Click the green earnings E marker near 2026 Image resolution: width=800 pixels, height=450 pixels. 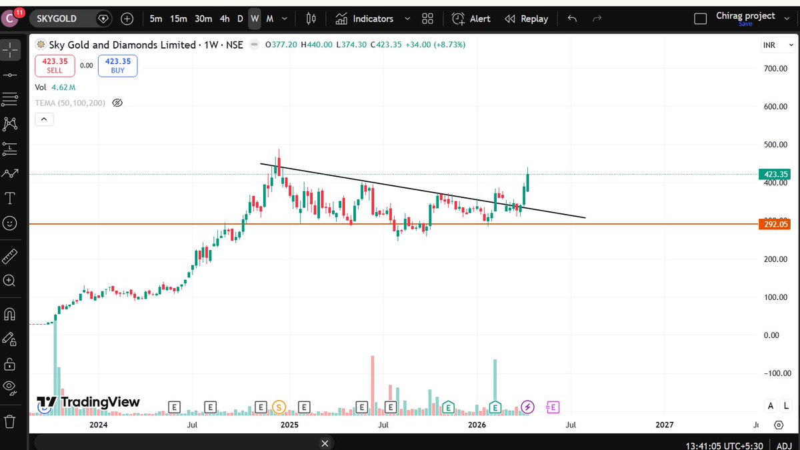pos(495,406)
